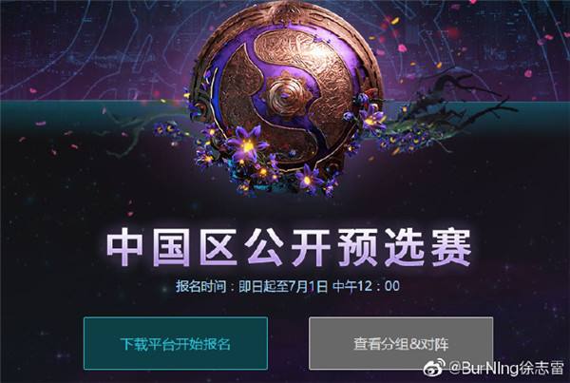Click the 下载平台开始报名 button
This screenshot has width=570, height=383.
(x=176, y=343)
